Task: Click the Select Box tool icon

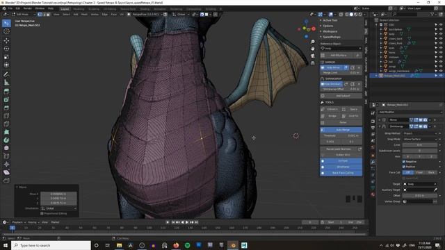Action: (6, 23)
